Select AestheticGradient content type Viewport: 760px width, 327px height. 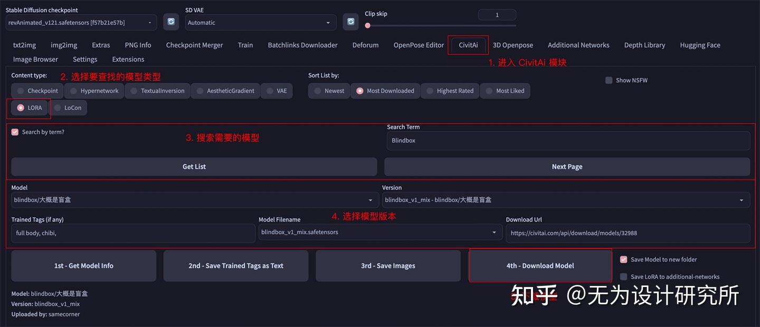(224, 91)
